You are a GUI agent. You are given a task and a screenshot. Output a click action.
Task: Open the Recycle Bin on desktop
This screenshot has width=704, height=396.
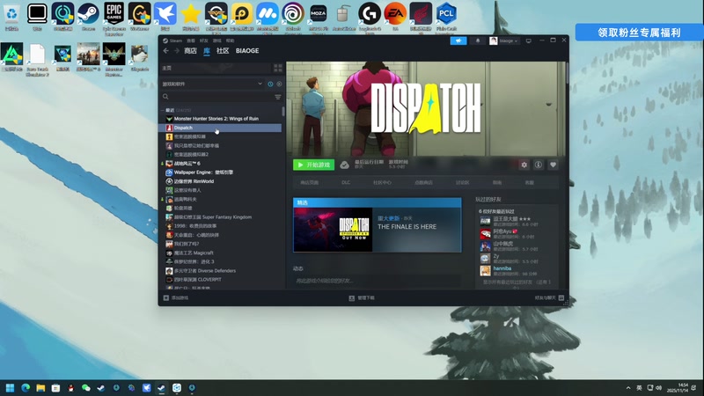11,17
